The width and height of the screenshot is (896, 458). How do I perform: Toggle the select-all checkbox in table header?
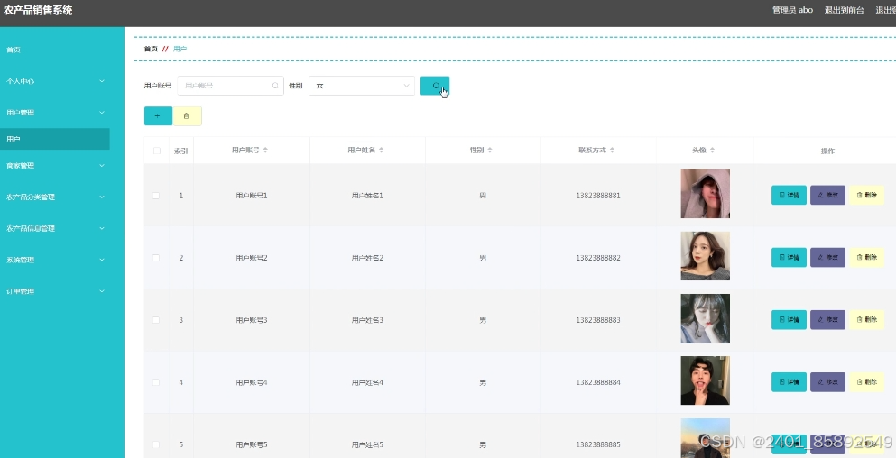coord(157,151)
